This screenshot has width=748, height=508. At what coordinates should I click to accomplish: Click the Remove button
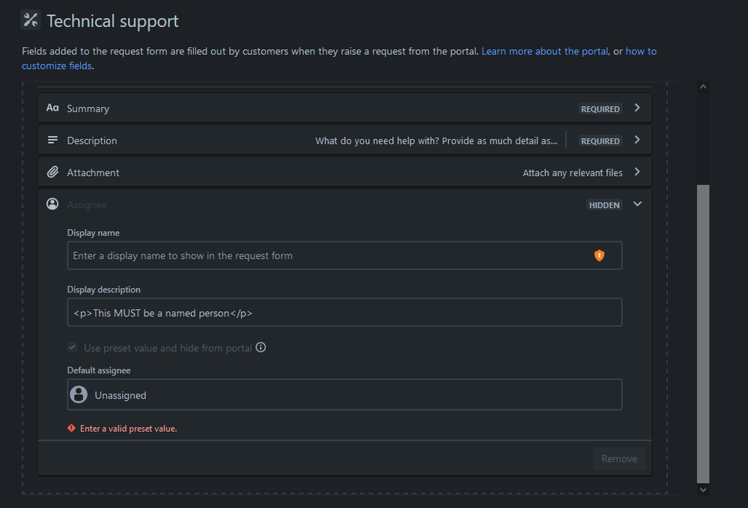619,459
